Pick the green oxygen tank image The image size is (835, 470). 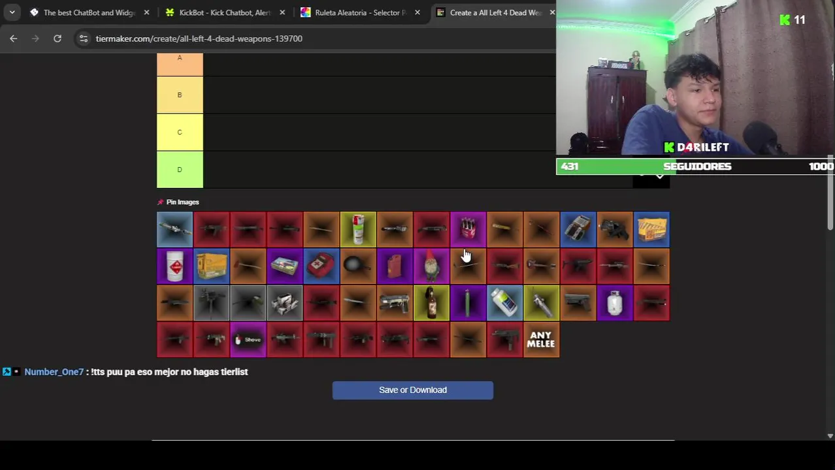pos(468,303)
